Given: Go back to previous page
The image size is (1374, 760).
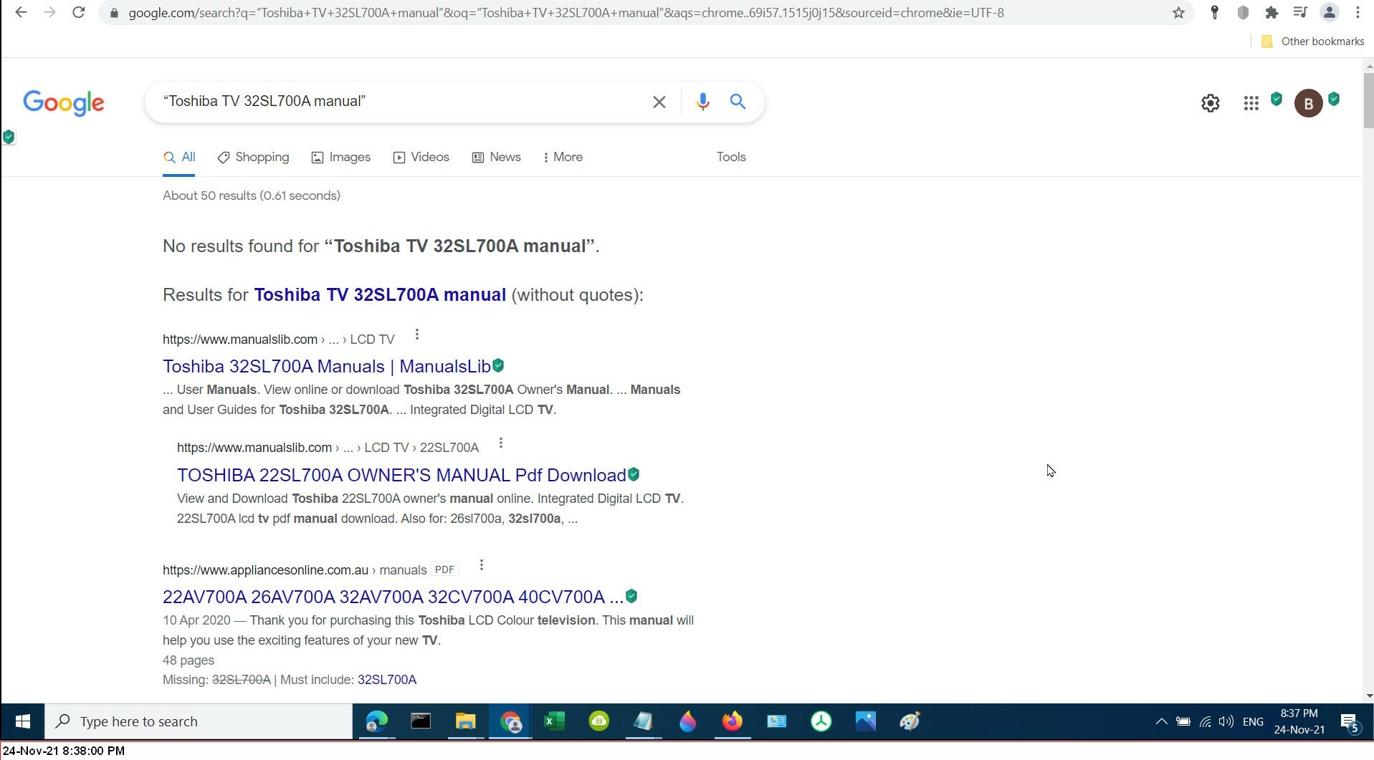Looking at the screenshot, I should [x=21, y=12].
